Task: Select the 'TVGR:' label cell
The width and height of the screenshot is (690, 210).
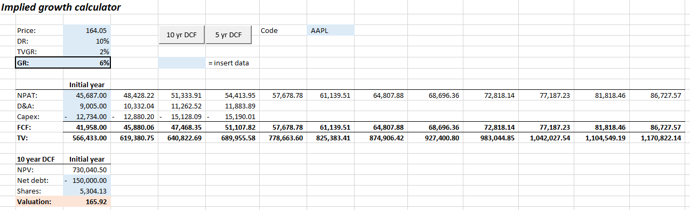Action: click(x=39, y=52)
